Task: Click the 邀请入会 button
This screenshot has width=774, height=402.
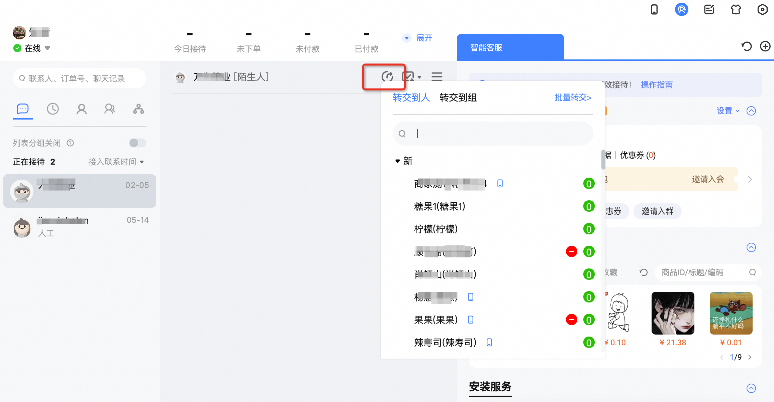Action: coord(708,179)
